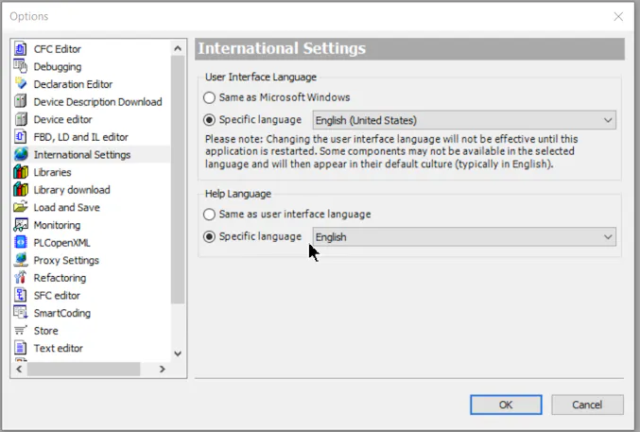Expand the Help Language English dropdown

click(463, 237)
